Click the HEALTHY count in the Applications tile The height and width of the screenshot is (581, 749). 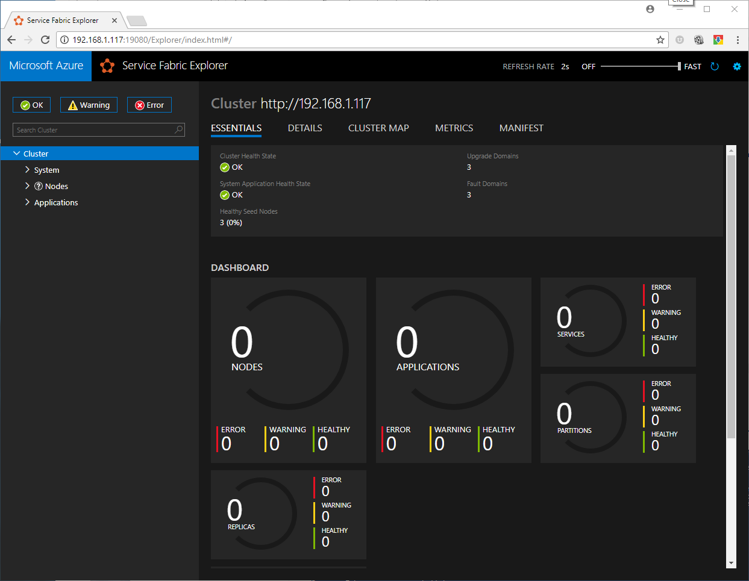488,444
